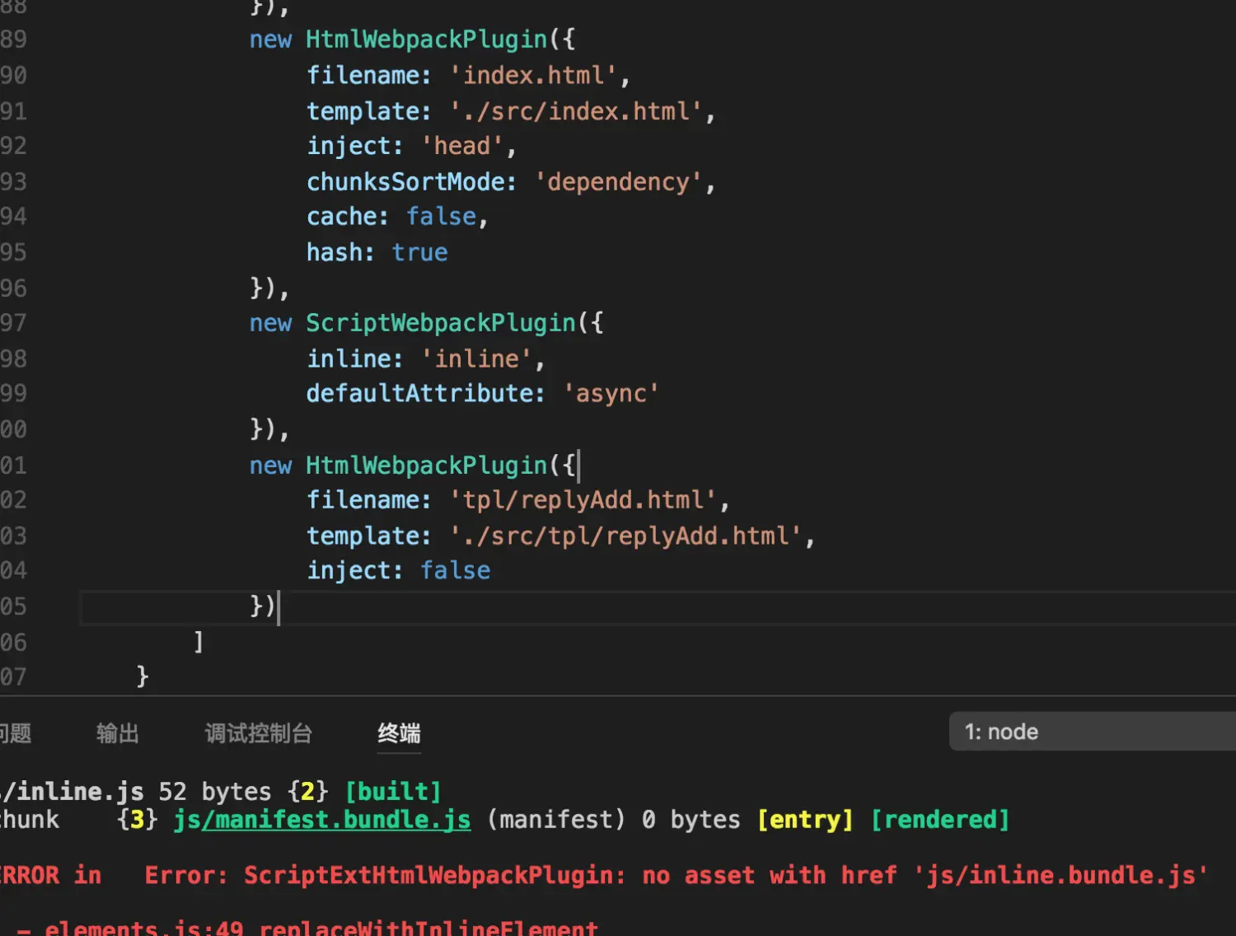Click new HtmlWebpackPlugin({ on line 101

click(x=412, y=466)
